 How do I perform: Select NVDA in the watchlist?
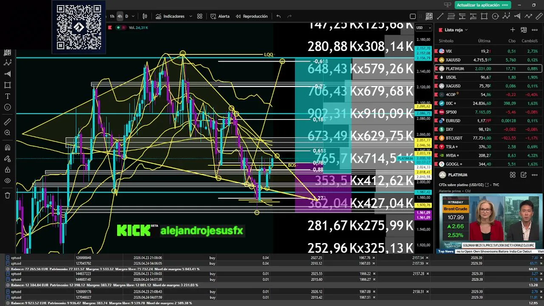488,156
